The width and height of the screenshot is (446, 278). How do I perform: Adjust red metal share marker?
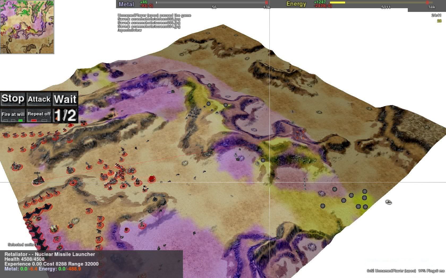tap(267, 3)
